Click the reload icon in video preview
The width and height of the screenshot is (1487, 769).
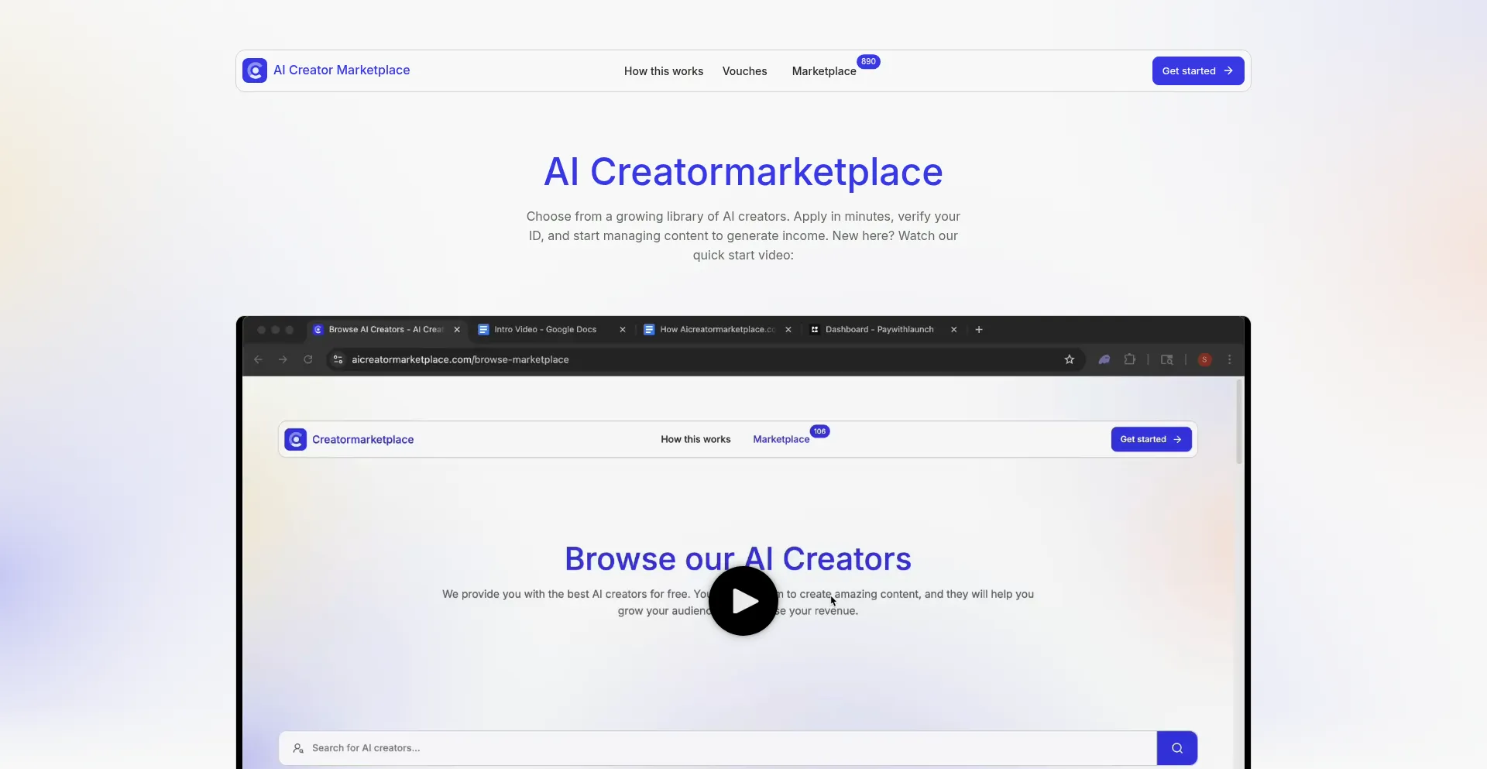pos(308,359)
